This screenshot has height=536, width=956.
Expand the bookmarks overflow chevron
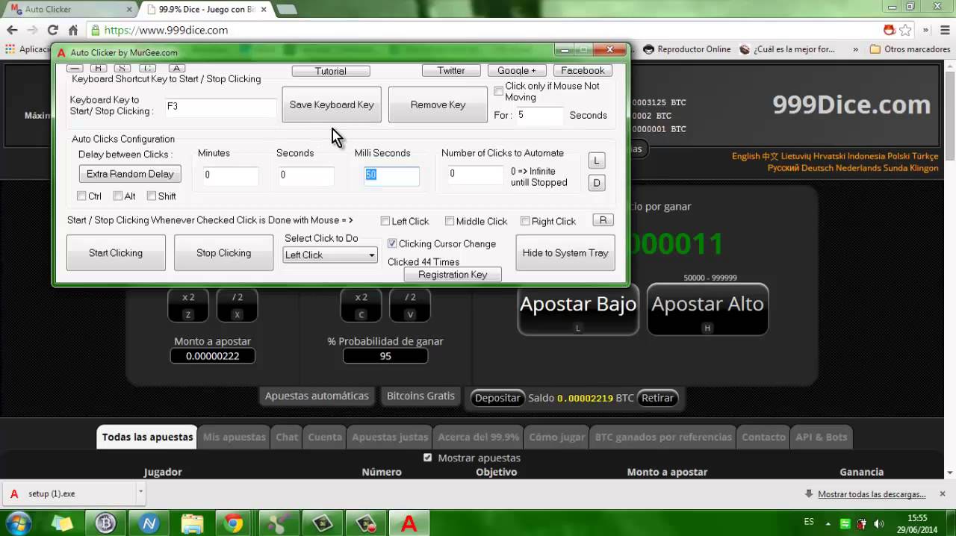click(855, 49)
